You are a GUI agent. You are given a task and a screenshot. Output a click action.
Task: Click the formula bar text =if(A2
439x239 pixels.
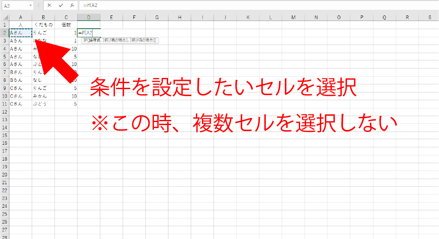[x=90, y=6]
